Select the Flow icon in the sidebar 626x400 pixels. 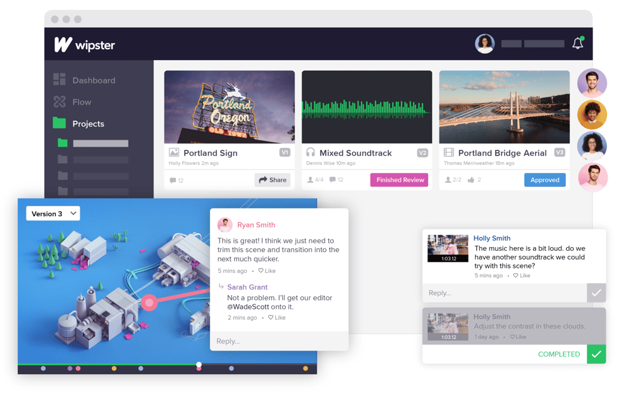pos(60,102)
